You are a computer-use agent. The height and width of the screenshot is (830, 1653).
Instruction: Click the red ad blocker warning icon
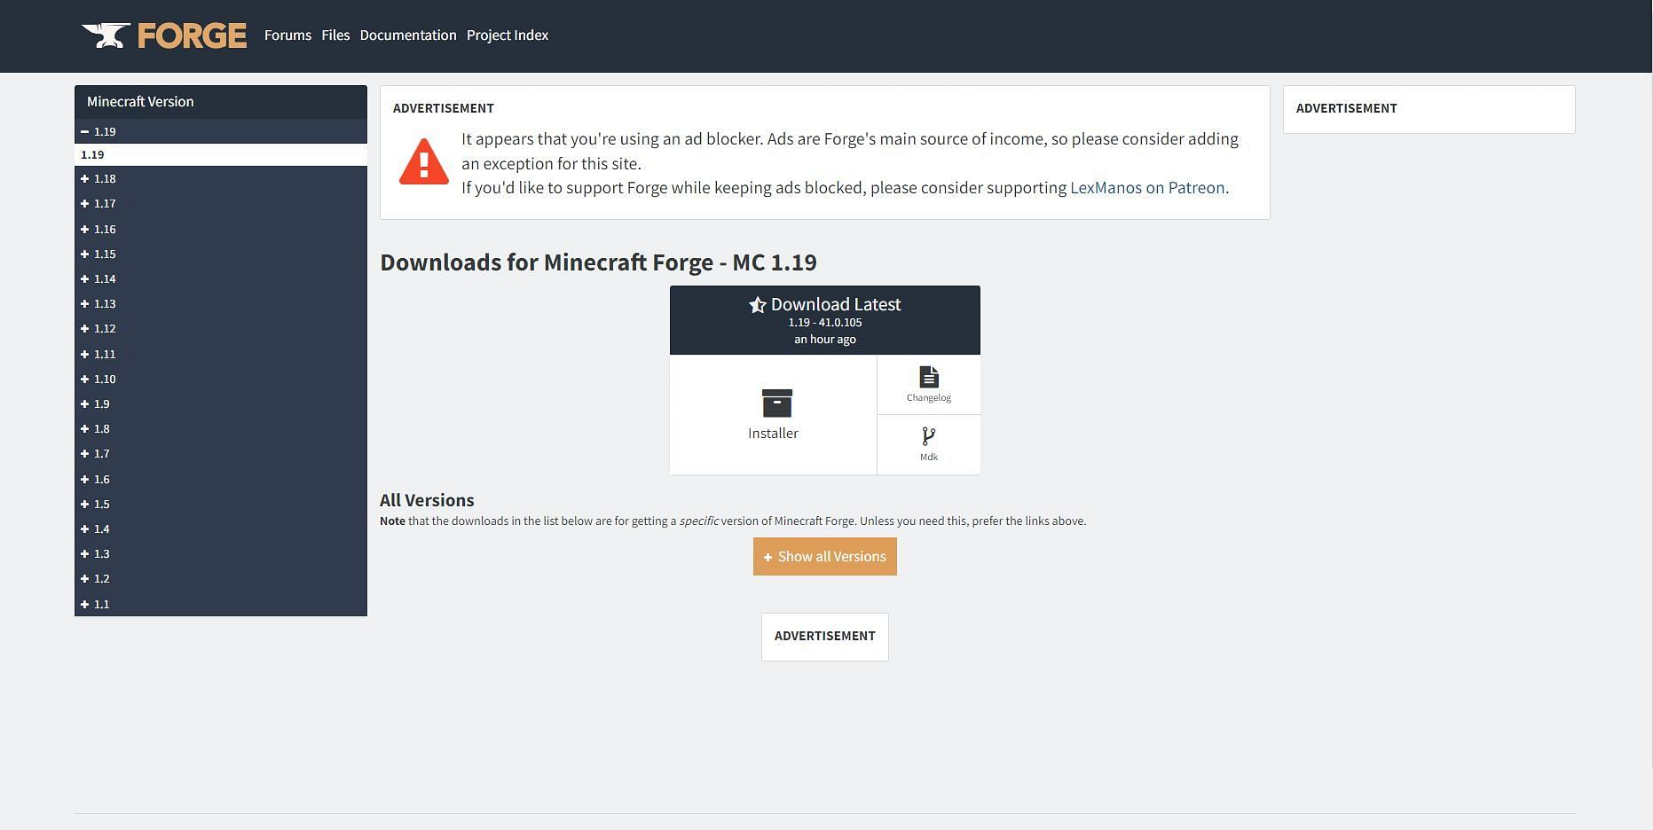coord(424,161)
